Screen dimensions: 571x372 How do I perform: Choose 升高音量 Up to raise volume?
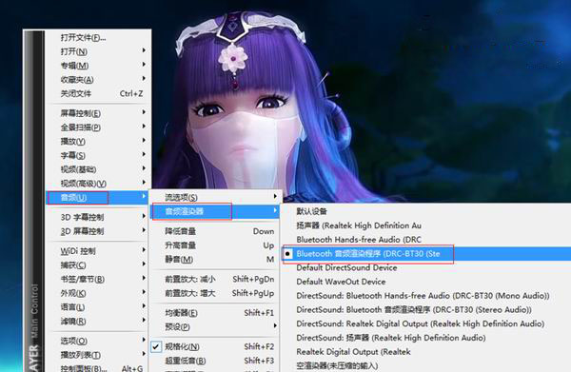(215, 245)
